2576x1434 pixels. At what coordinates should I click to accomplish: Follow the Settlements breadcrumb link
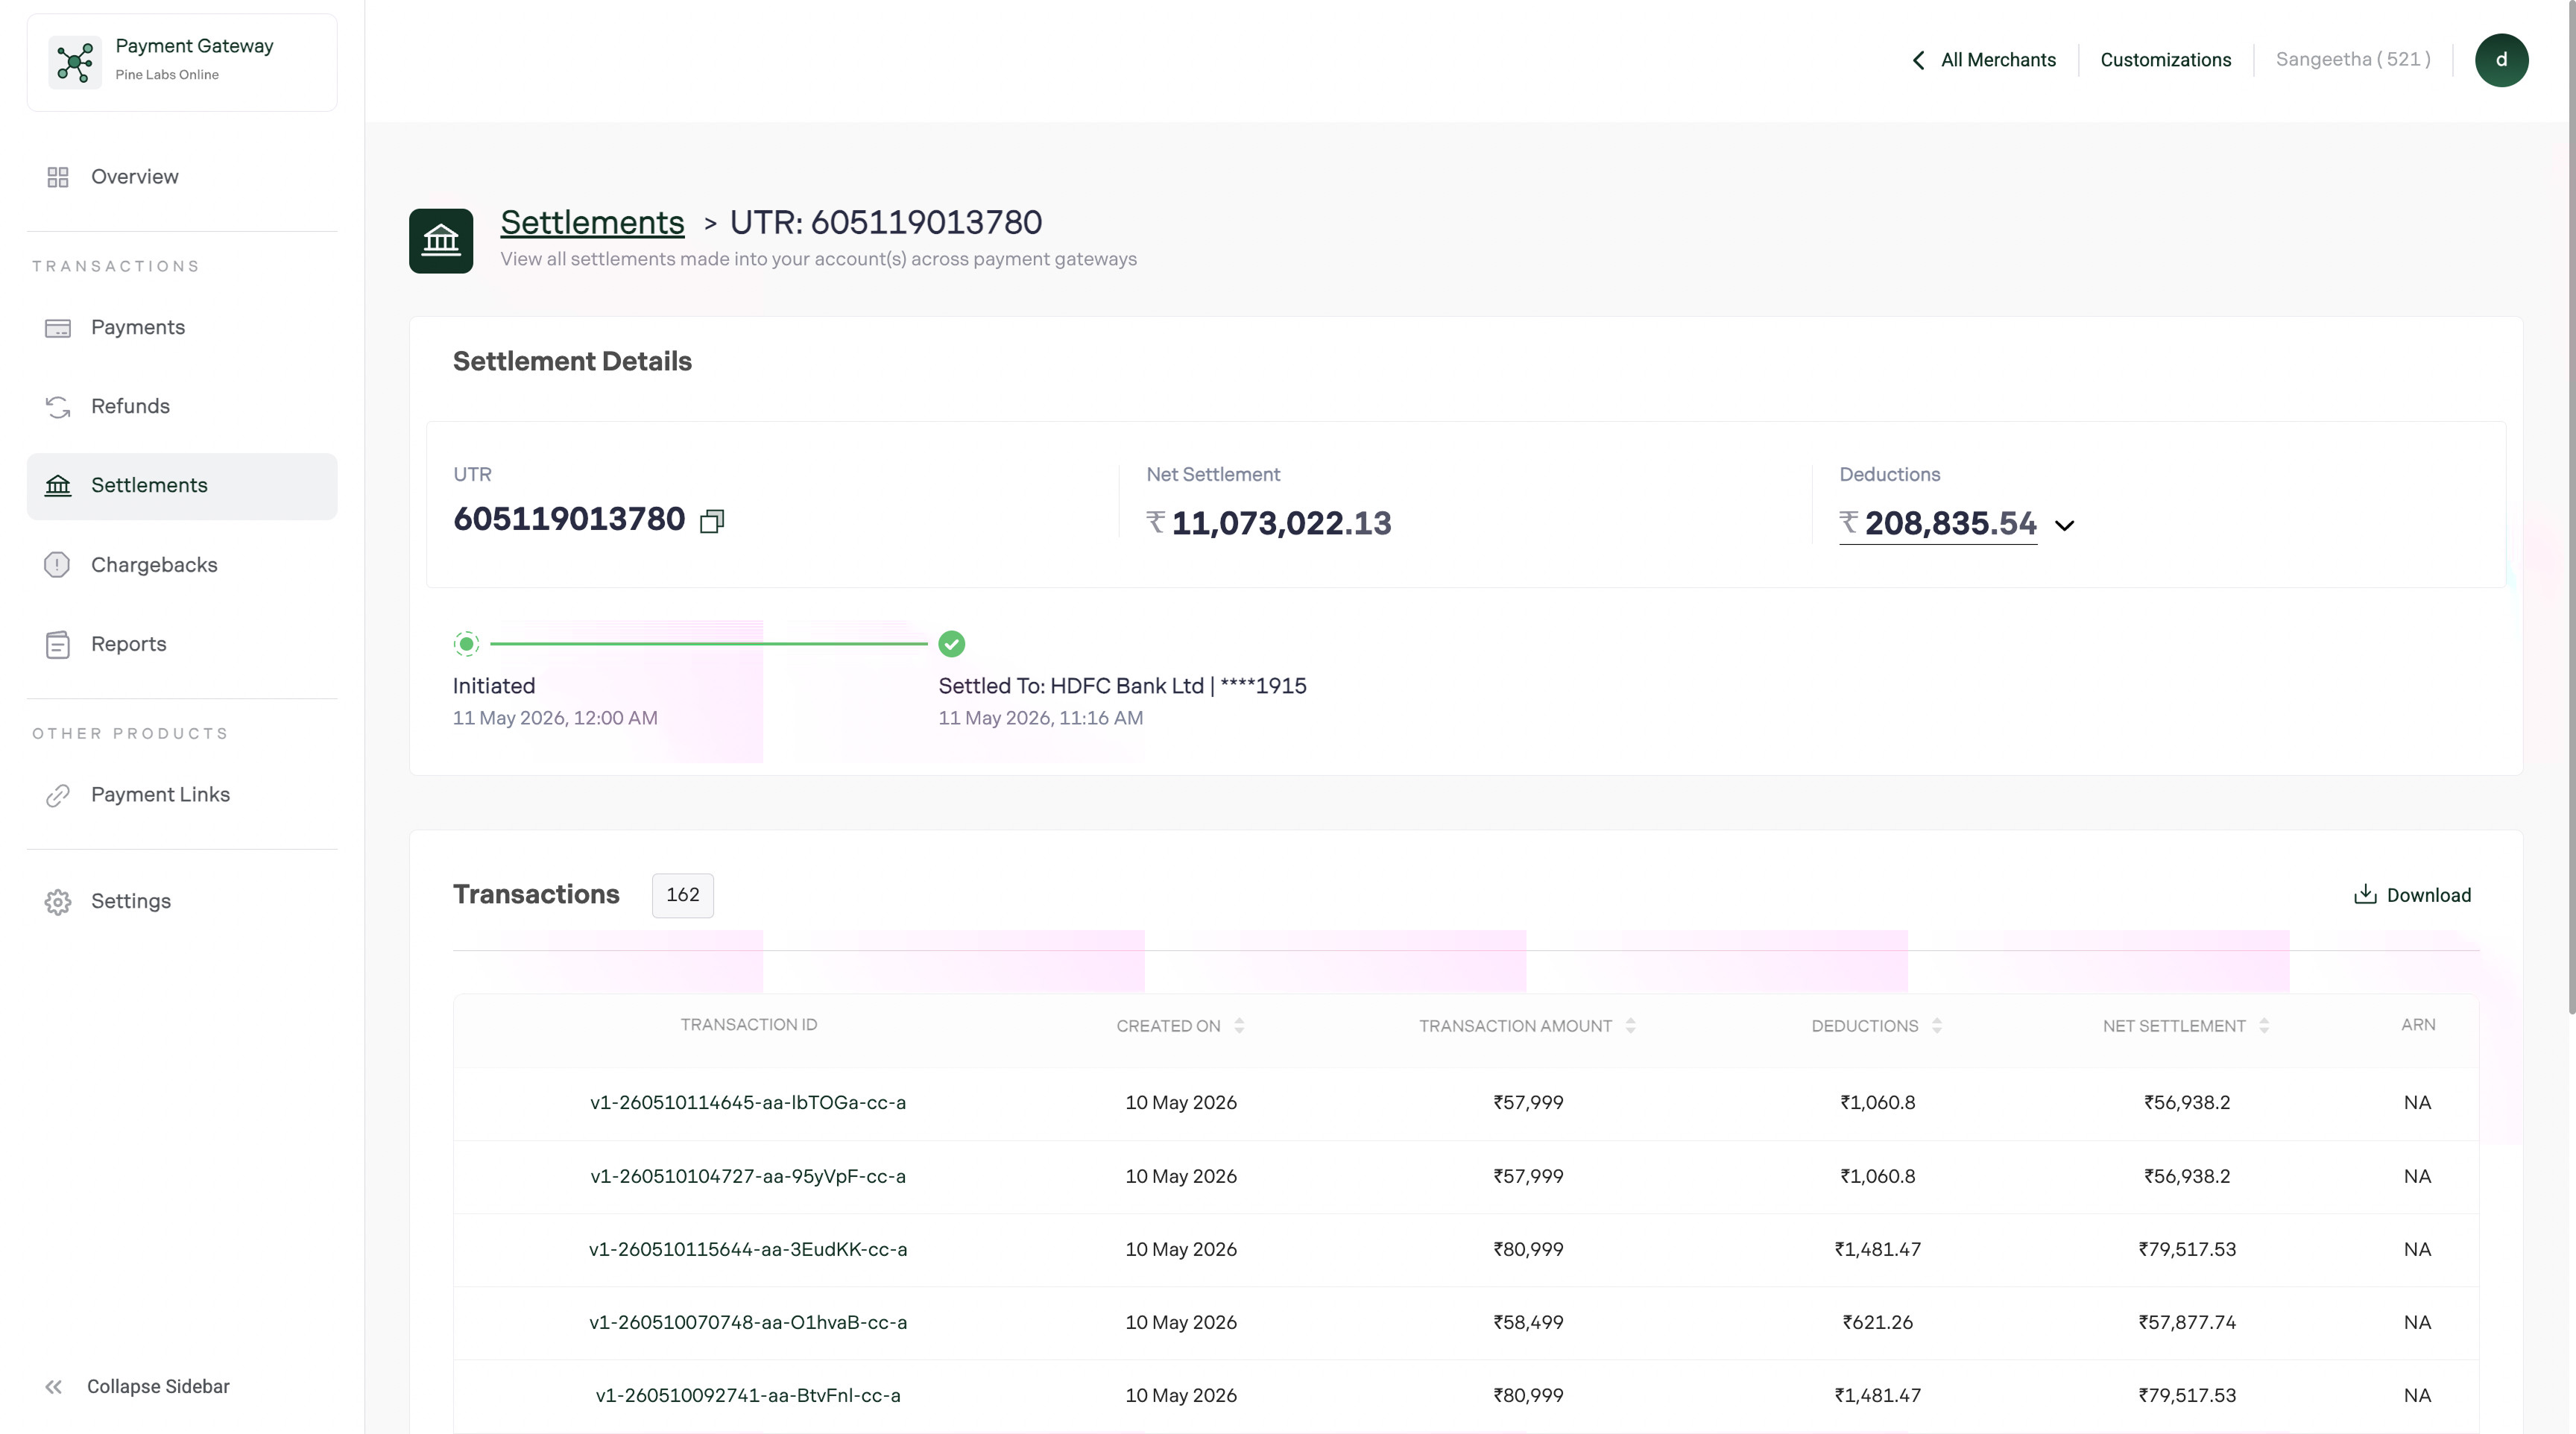click(x=592, y=222)
